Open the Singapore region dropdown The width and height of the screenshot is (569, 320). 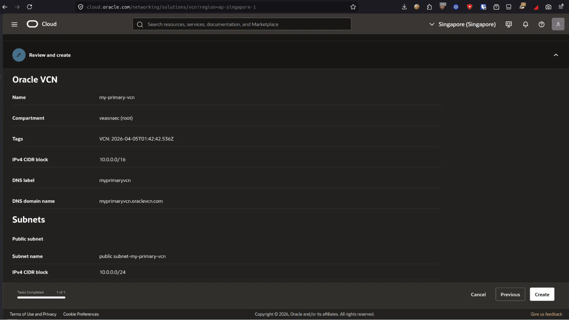462,24
